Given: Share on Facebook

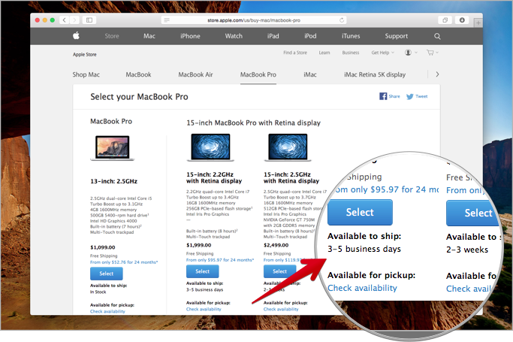Looking at the screenshot, I should point(390,96).
